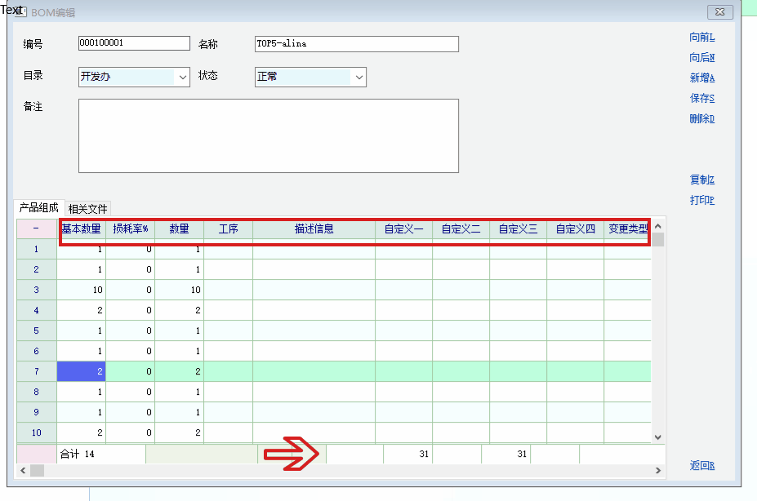Click the 向后 (next) link
Image resolution: width=757 pixels, height=501 pixels.
coord(701,58)
